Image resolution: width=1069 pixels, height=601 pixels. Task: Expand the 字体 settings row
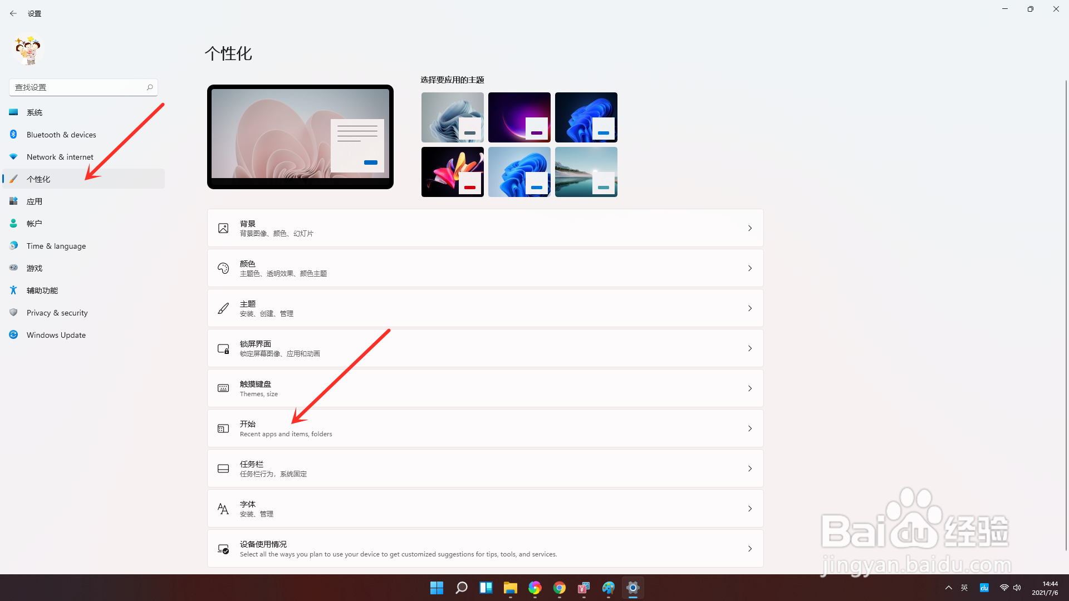[x=484, y=508]
